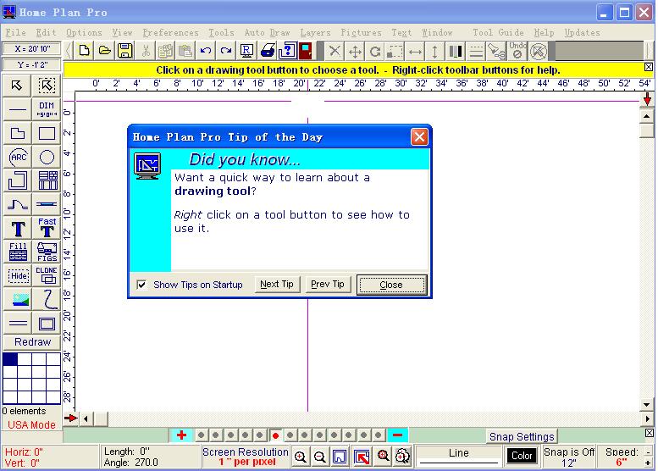The height and width of the screenshot is (471, 658).
Task: Click vertical scrollbar up arrow
Action: [x=647, y=116]
